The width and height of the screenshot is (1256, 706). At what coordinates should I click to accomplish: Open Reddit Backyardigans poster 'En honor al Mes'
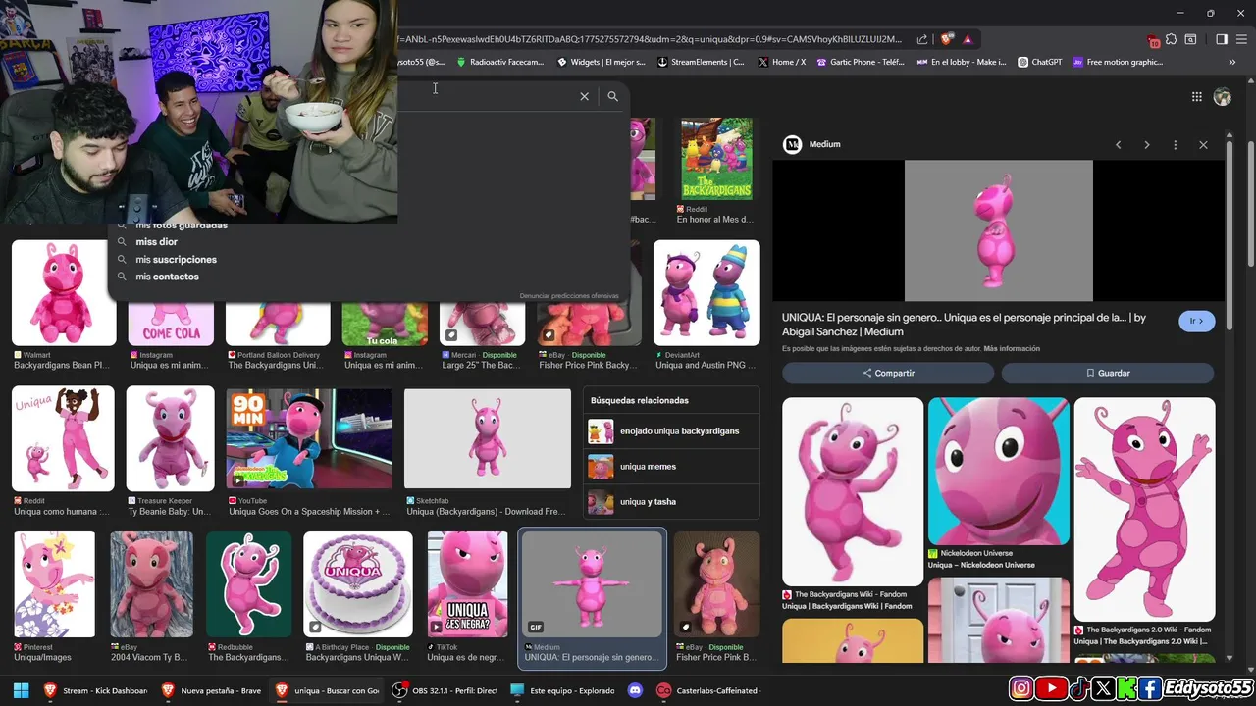coord(716,159)
